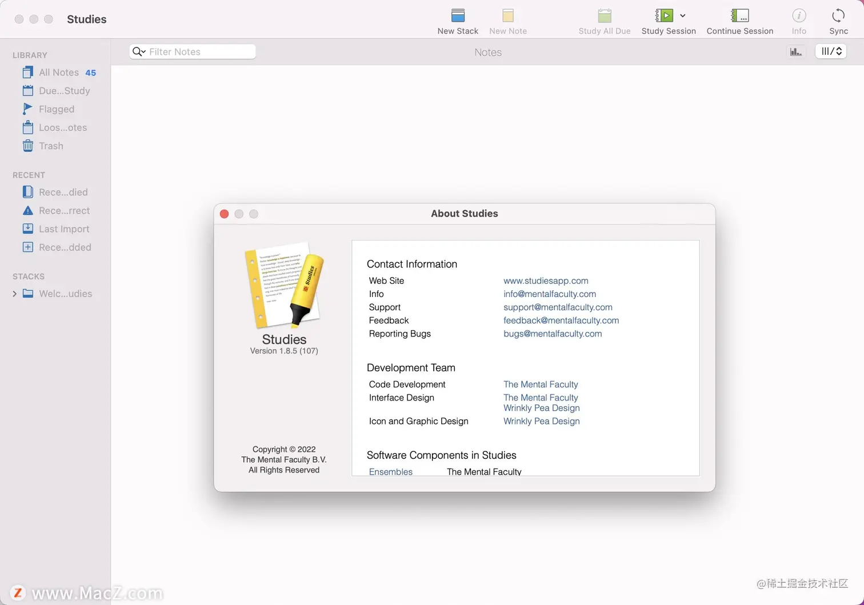
Task: Open the search magnifier options menu
Action: (139, 51)
